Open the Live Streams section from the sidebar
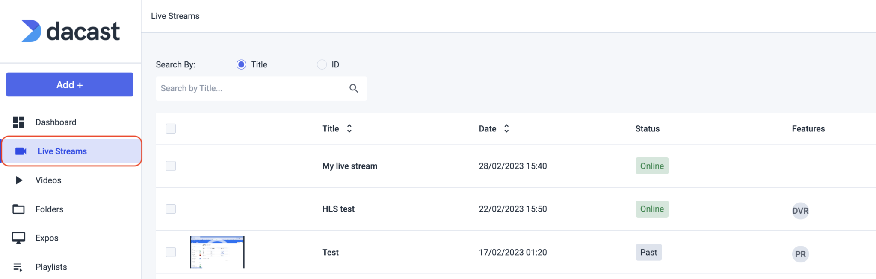Viewport: 876px width, 279px height. [x=62, y=151]
